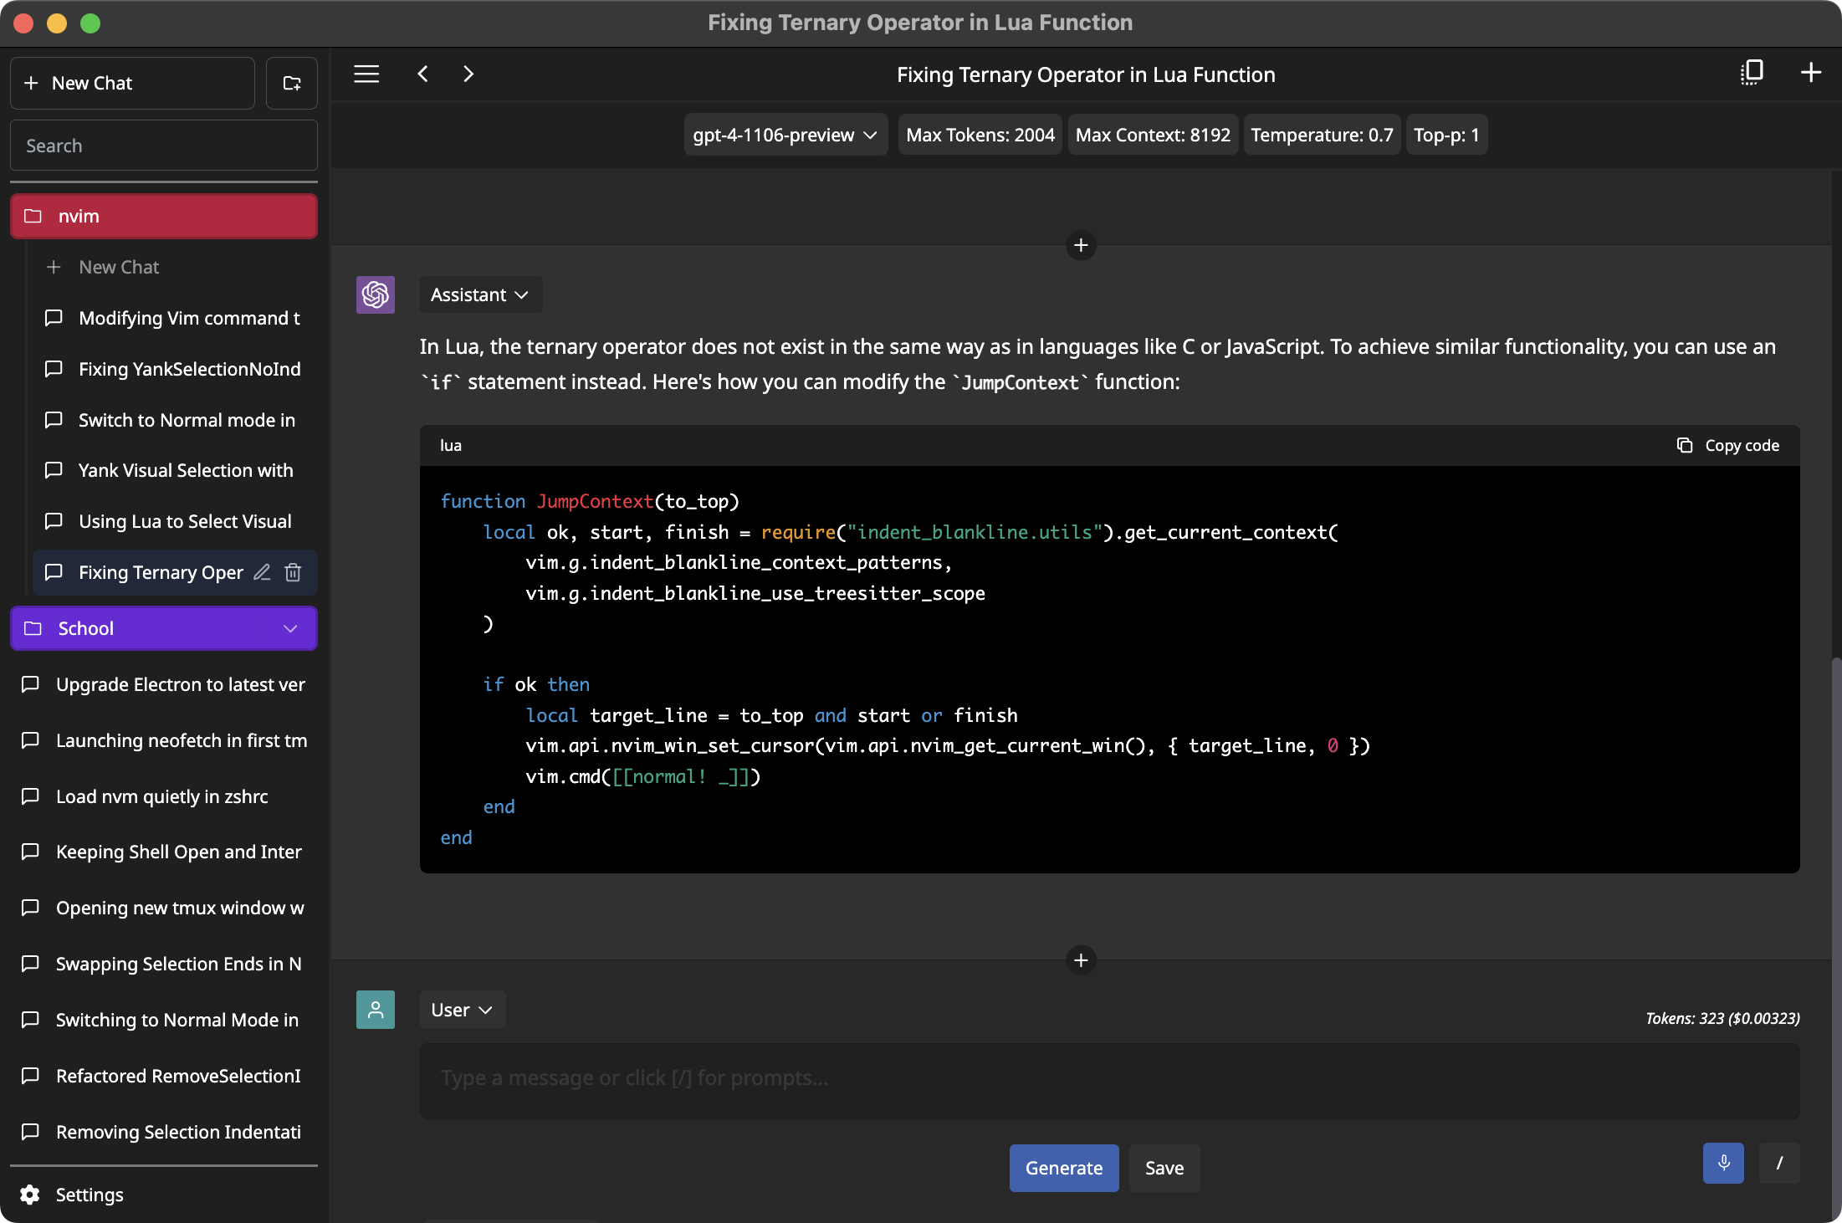Open 'Load nvm quietly in zshrc' chat
Screen dimensions: 1842x1223
tap(162, 796)
